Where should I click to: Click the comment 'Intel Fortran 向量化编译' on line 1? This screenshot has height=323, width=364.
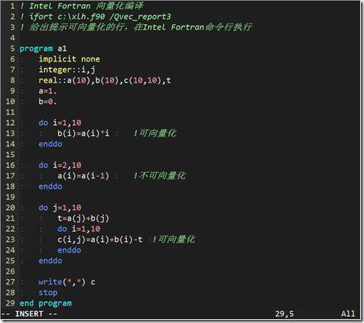(86, 6)
